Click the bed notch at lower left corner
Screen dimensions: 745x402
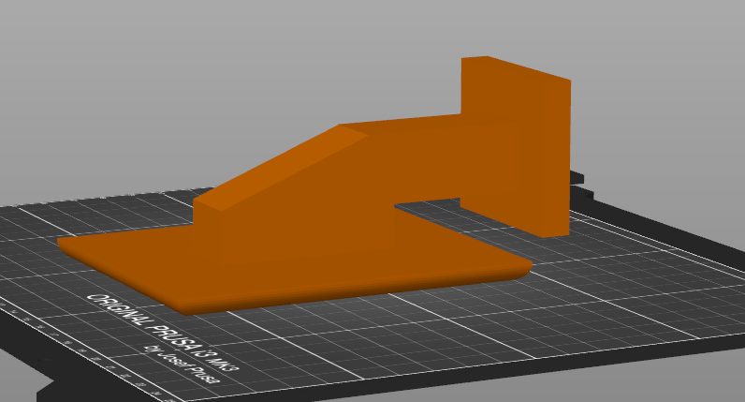point(42,384)
